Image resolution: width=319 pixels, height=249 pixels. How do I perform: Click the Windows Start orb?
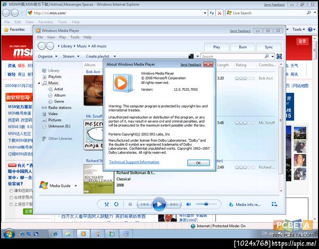pyautogui.click(x=9, y=234)
